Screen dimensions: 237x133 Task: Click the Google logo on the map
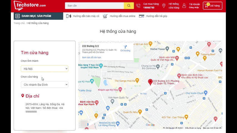pyautogui.click(x=150, y=125)
